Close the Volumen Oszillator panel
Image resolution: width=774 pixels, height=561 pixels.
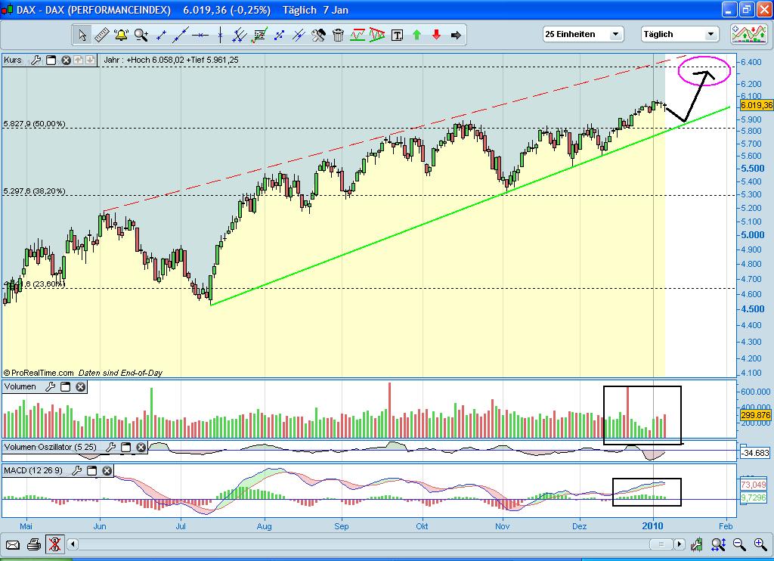pyautogui.click(x=141, y=447)
